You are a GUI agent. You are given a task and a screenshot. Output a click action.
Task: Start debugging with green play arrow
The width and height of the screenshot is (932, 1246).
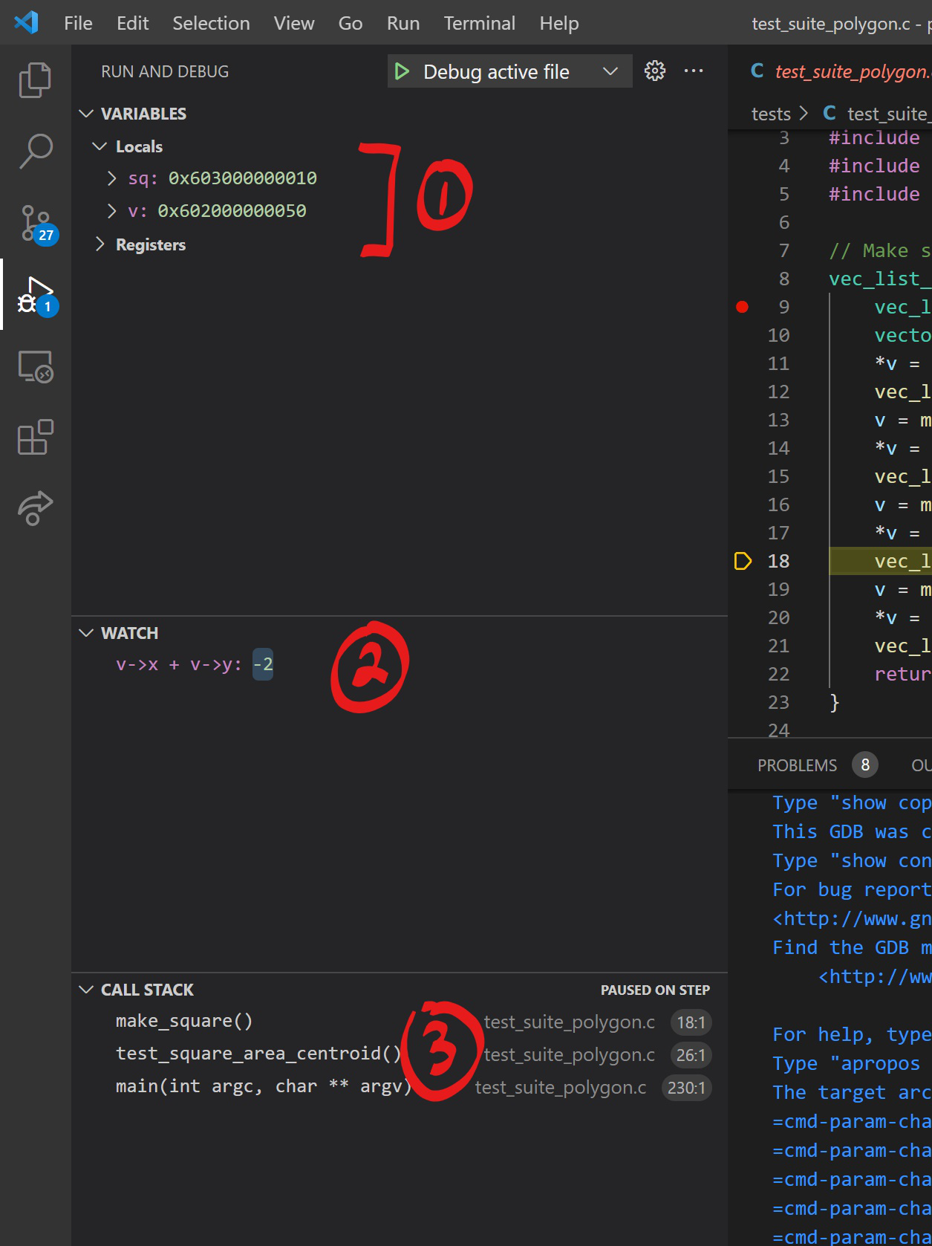(x=402, y=71)
